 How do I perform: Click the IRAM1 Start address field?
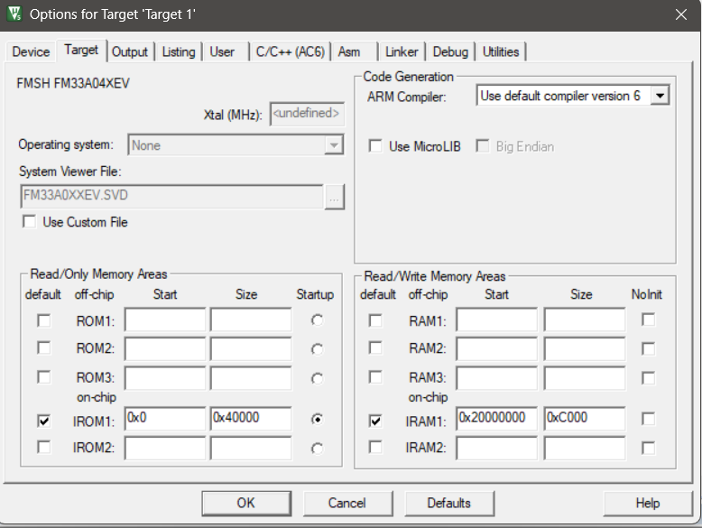tap(495, 419)
